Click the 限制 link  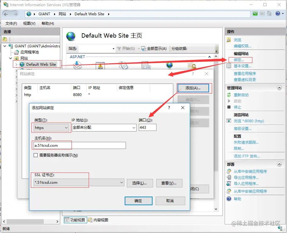[x=239, y=148]
